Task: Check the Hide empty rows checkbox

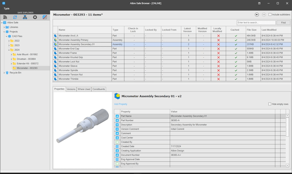Action: click(270, 104)
